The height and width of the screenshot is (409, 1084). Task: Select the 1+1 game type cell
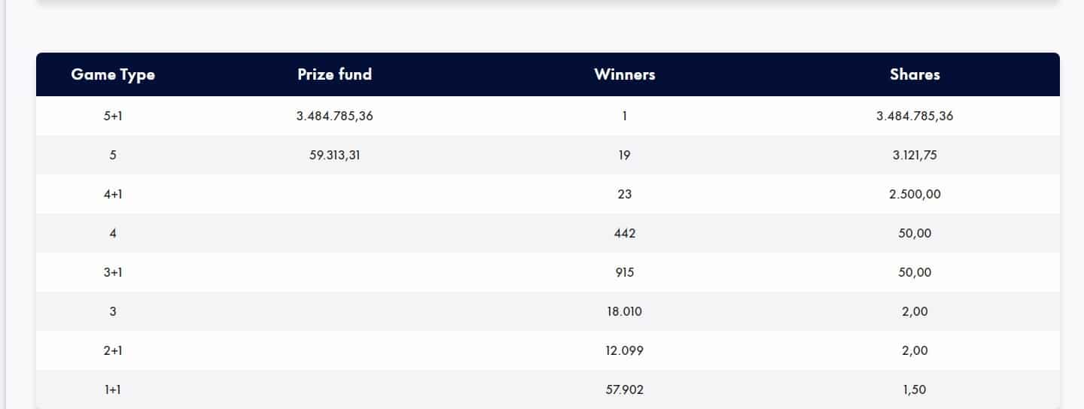113,389
